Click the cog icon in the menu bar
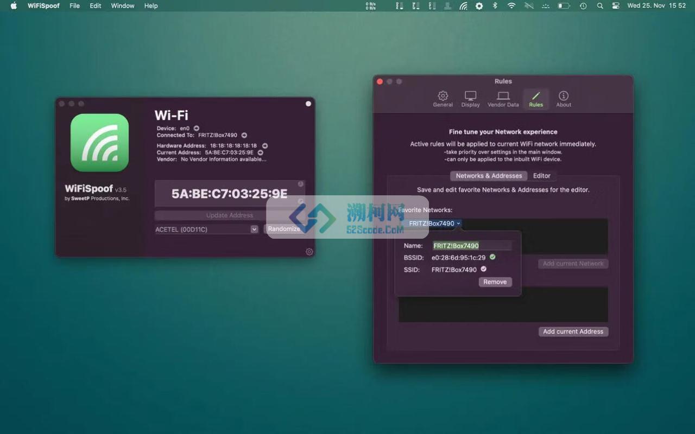The image size is (695, 434). point(479,6)
